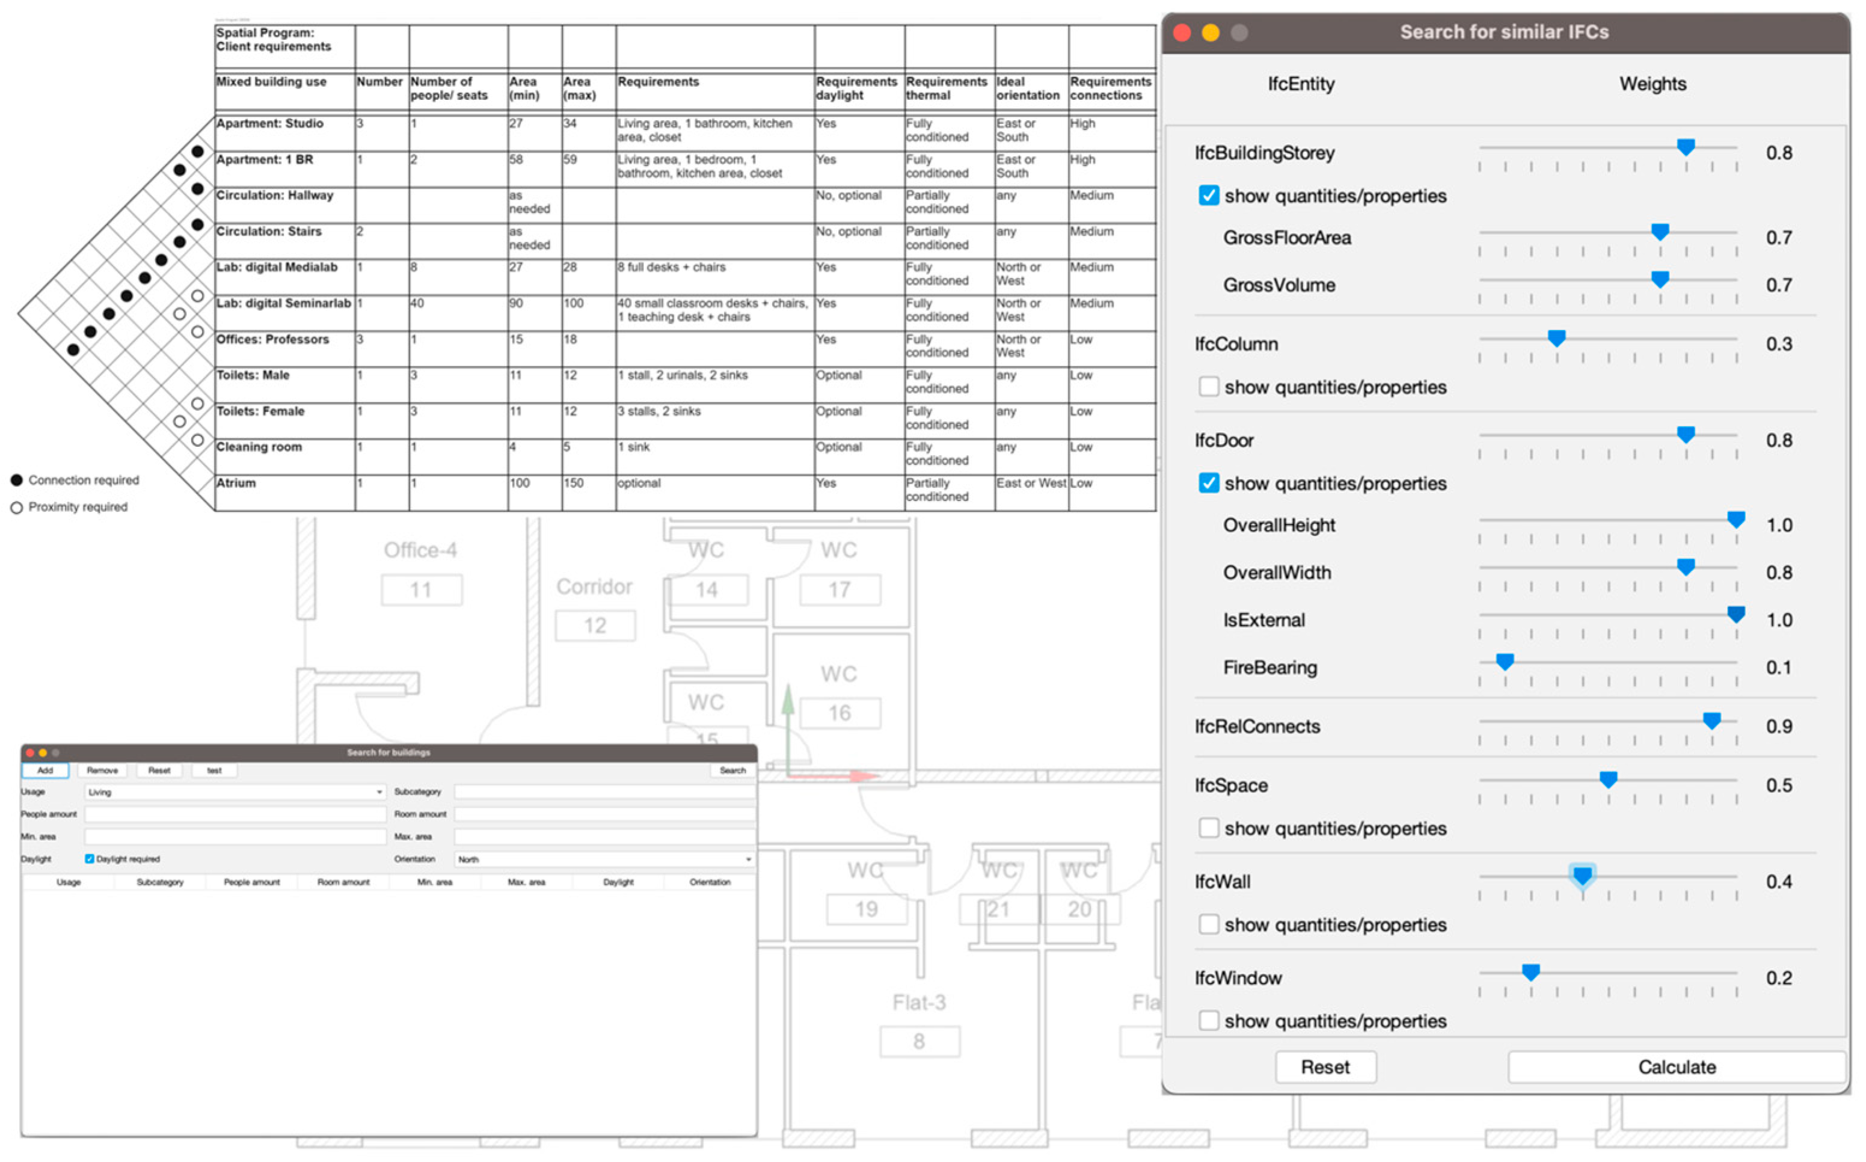1866x1162 pixels.
Task: Click the IfcRelConnects weight slider handle
Action: click(1711, 721)
